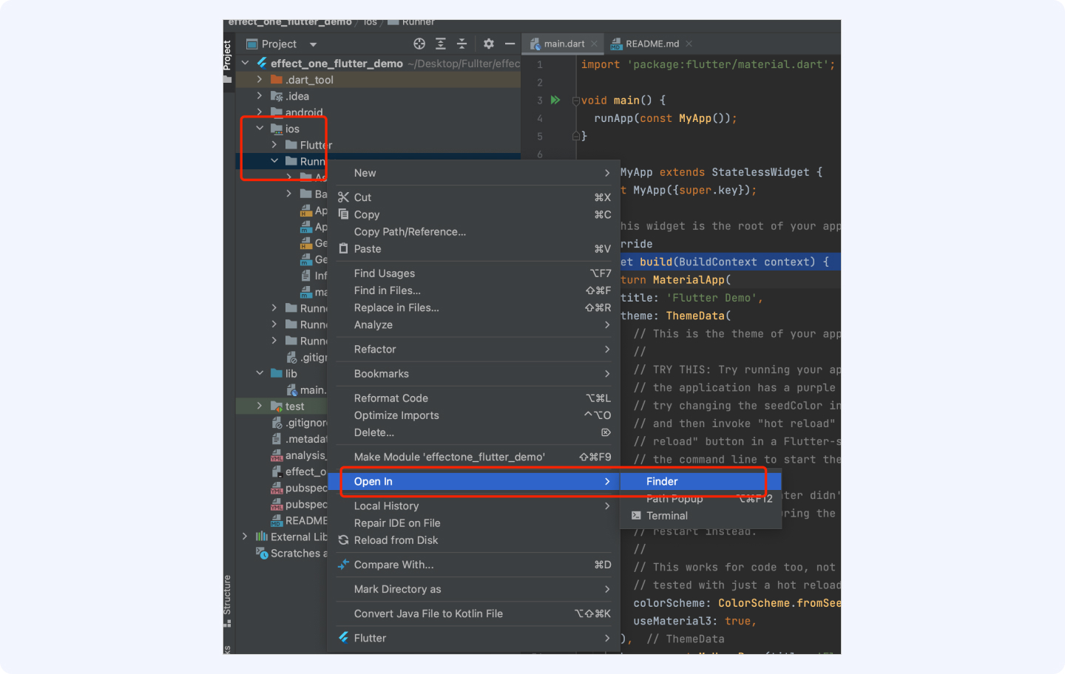Viewport: 1065px width, 674px height.
Task: Click the lib folder icon
Action: [x=277, y=373]
